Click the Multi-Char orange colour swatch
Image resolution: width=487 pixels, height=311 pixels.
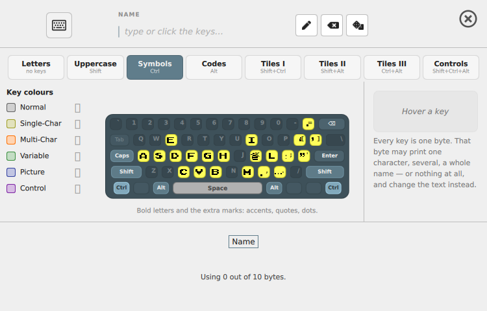tap(11, 140)
